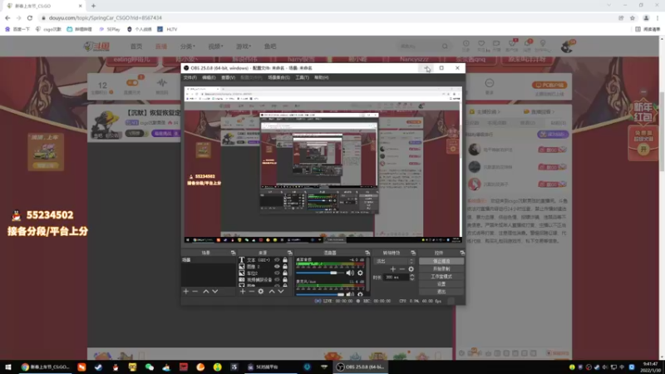The width and height of the screenshot is (665, 374).
Task: Remove scene transition with minus icon
Action: pos(402,268)
